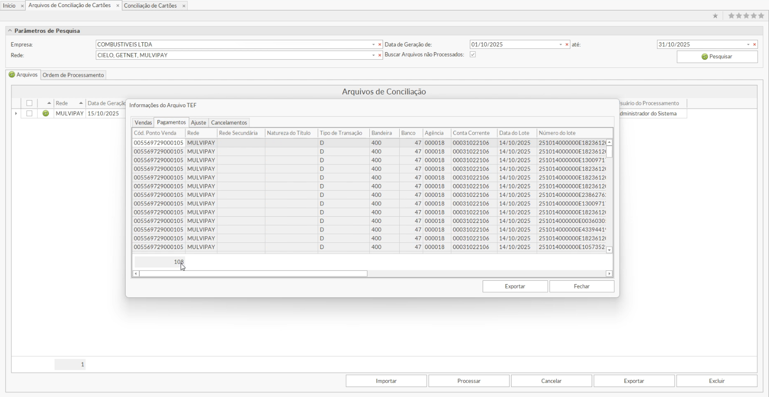The height and width of the screenshot is (397, 769).
Task: Toggle Buscar Arquivos não Processados checkbox
Action: click(x=473, y=55)
